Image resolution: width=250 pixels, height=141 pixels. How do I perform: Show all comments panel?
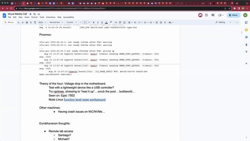[213, 15]
